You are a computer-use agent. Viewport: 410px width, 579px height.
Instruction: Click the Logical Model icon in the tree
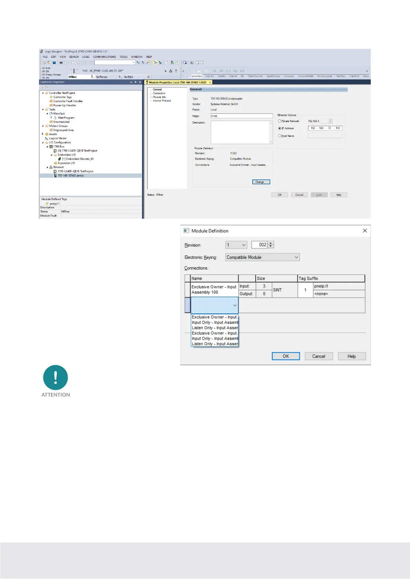[47, 138]
